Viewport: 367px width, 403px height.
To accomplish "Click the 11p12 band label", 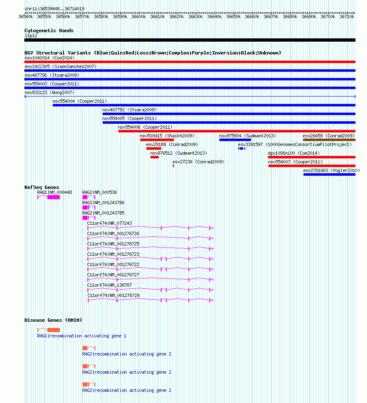I will point(31,36).
